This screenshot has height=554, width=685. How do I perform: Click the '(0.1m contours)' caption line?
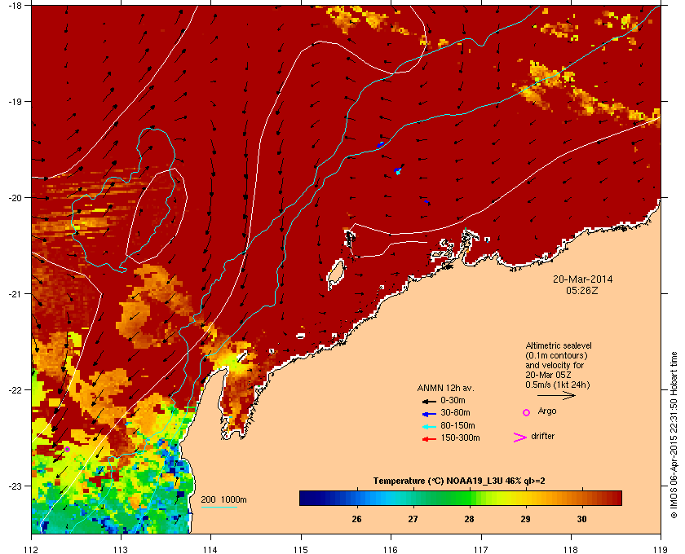[x=556, y=355]
